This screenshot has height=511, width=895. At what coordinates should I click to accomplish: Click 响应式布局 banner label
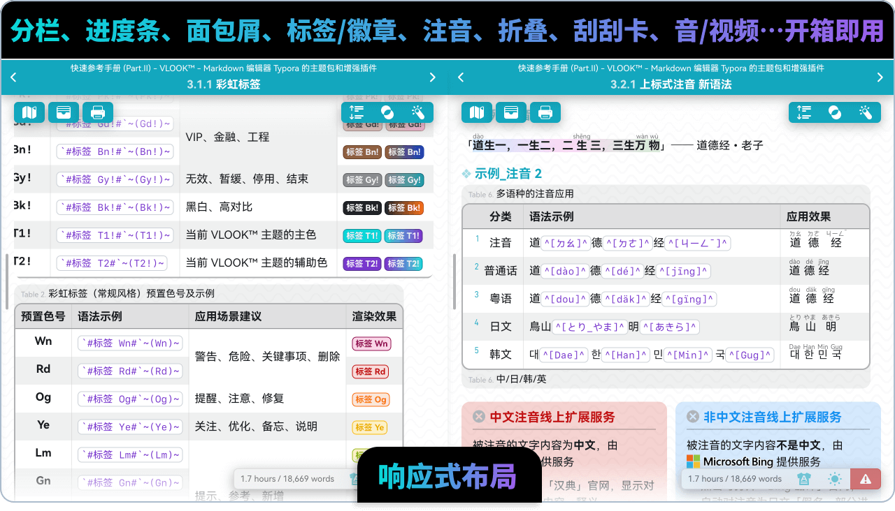coord(447,476)
